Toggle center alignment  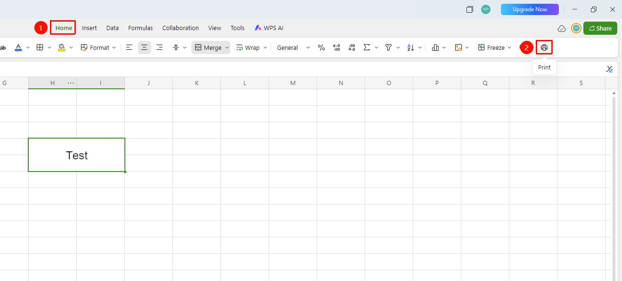(x=145, y=47)
